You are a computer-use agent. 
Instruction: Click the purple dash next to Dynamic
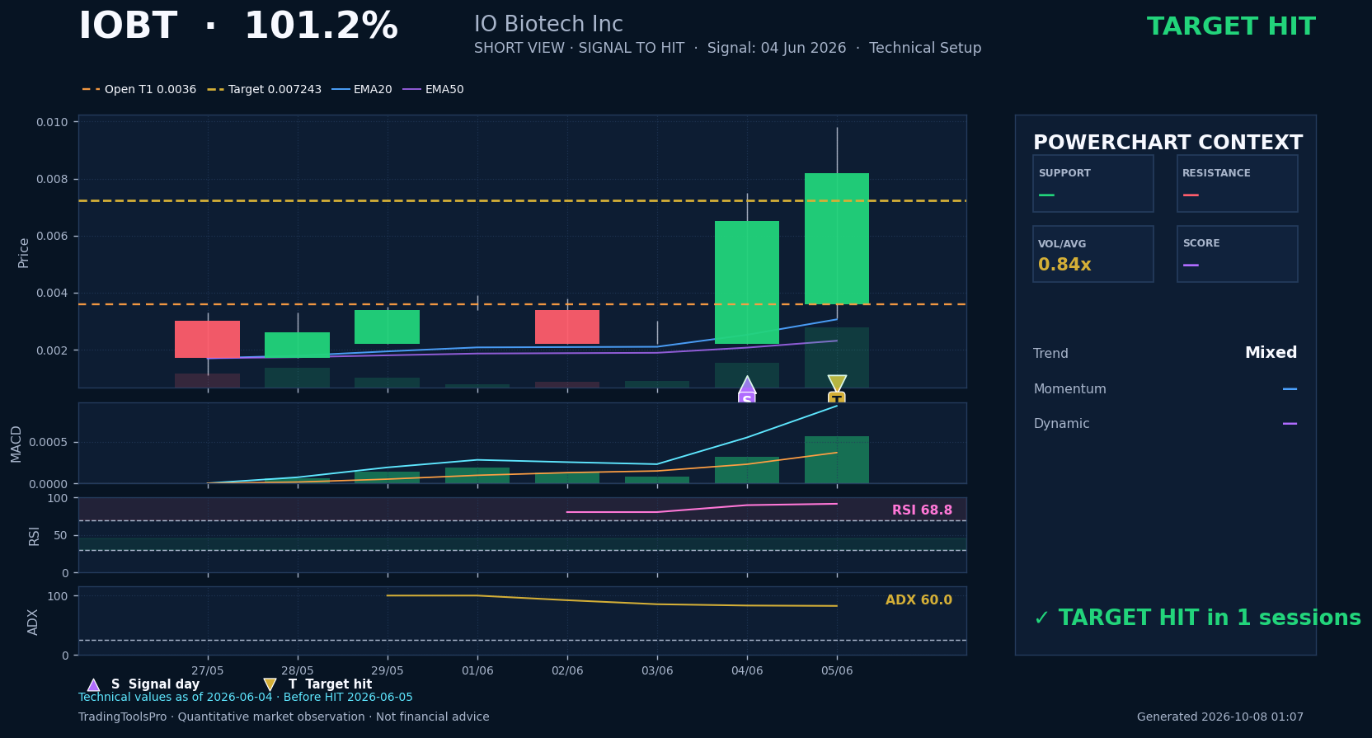pyautogui.click(x=1290, y=424)
